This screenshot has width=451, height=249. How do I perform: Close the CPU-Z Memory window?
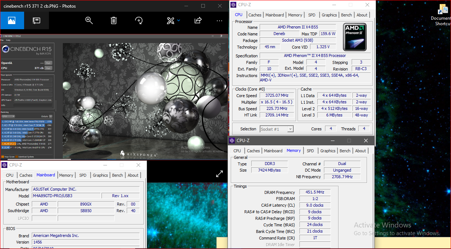(x=366, y=141)
